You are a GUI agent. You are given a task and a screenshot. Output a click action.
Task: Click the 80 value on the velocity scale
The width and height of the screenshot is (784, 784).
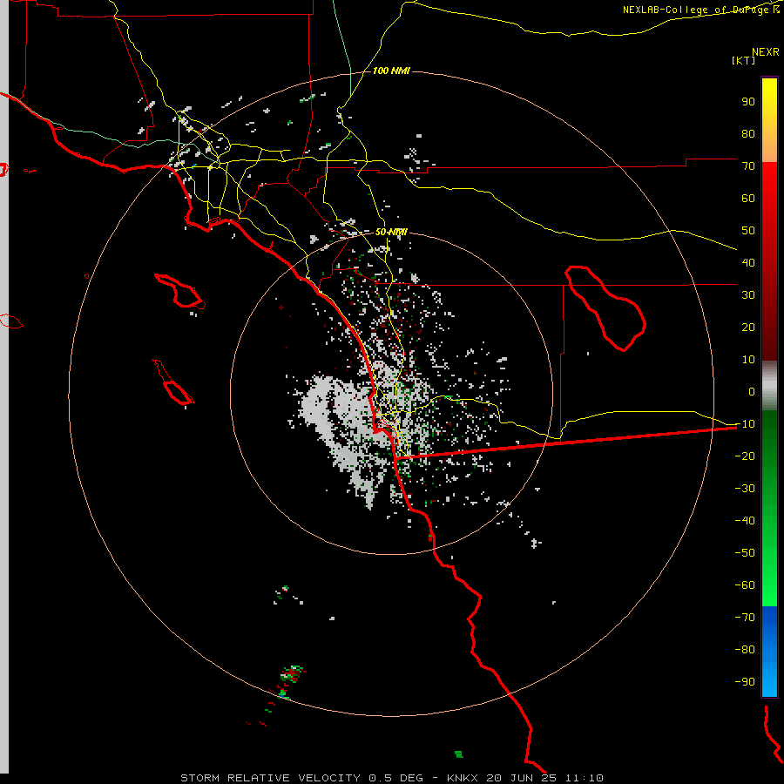[x=748, y=133]
